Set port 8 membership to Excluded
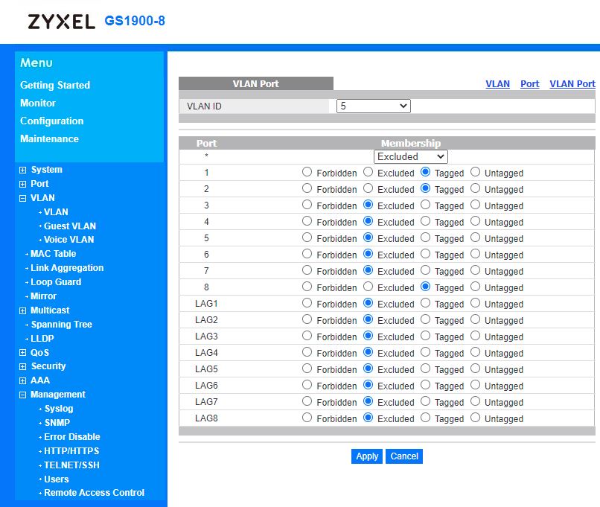Image resolution: width=600 pixels, height=507 pixels. 368,287
